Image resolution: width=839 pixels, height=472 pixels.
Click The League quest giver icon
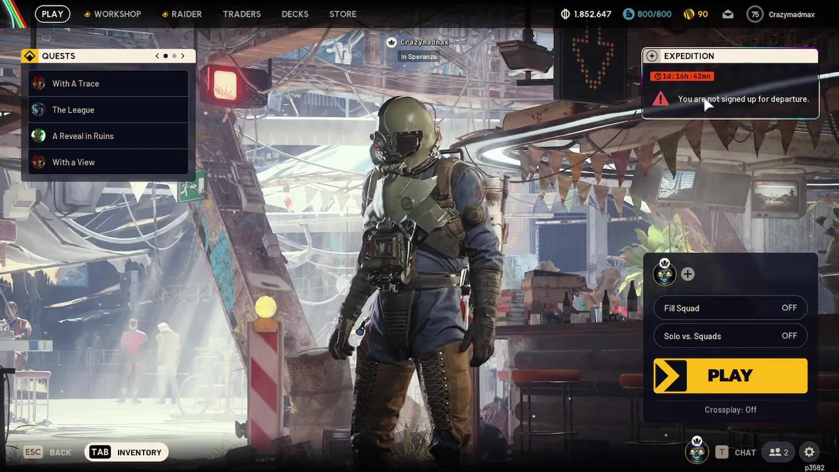coord(39,109)
